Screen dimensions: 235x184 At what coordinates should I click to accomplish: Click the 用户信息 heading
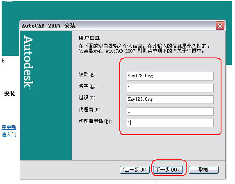89,38
